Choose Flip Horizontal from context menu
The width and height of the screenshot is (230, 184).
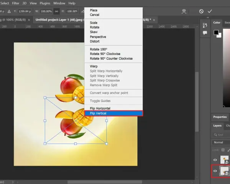113,108
